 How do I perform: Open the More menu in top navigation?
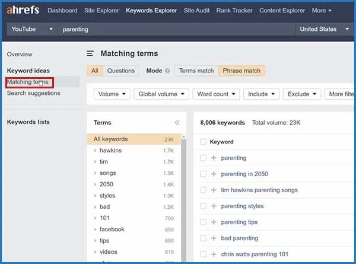point(322,11)
